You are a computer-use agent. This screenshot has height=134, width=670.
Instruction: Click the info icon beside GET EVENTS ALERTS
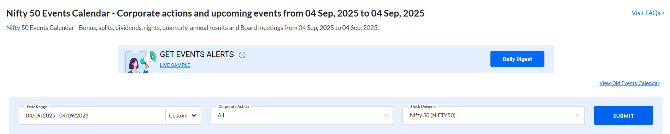242,55
